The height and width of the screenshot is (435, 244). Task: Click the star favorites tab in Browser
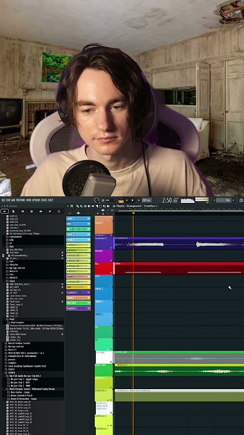click(50, 211)
